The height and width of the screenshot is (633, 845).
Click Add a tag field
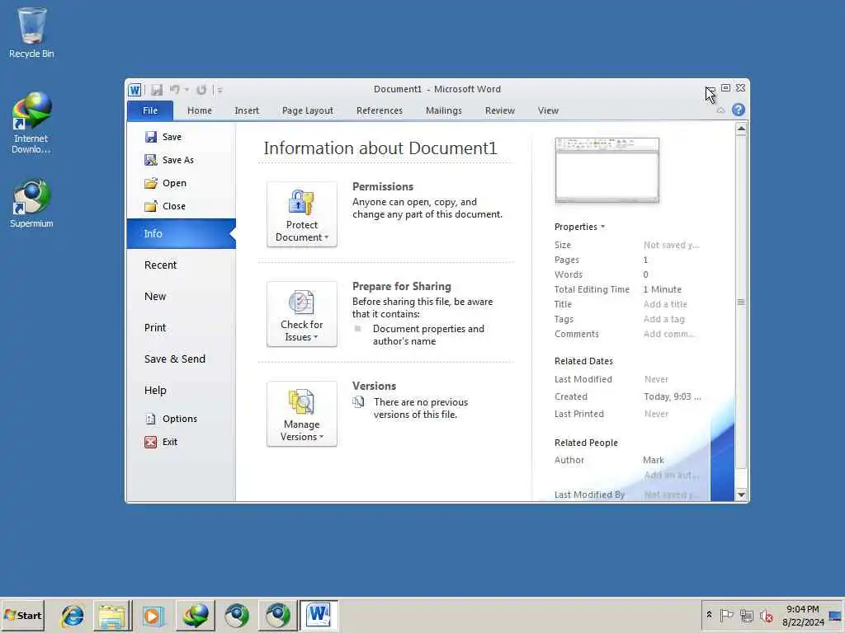664,319
